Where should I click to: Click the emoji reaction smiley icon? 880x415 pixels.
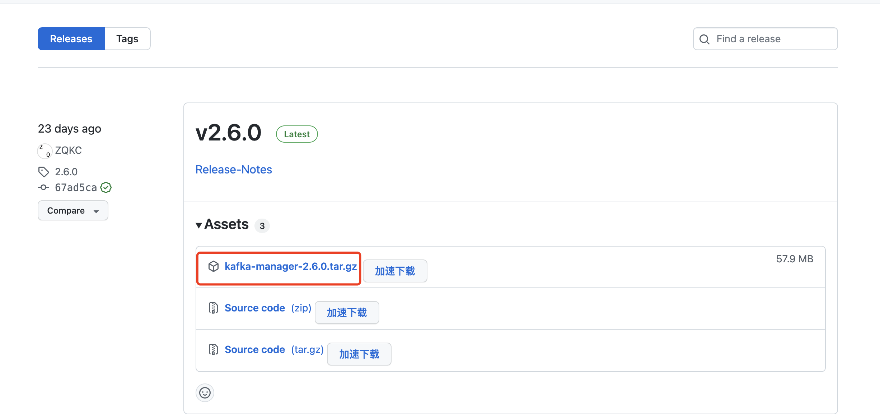coord(205,393)
